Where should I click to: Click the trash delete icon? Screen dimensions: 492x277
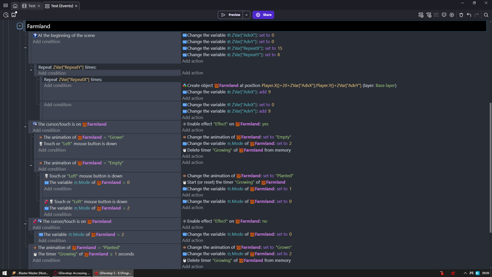(x=461, y=15)
